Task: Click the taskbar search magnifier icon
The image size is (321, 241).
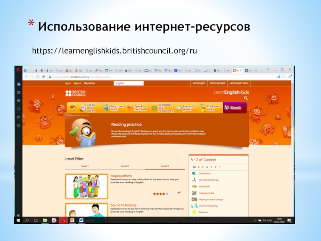Action: pyautogui.click(x=27, y=220)
